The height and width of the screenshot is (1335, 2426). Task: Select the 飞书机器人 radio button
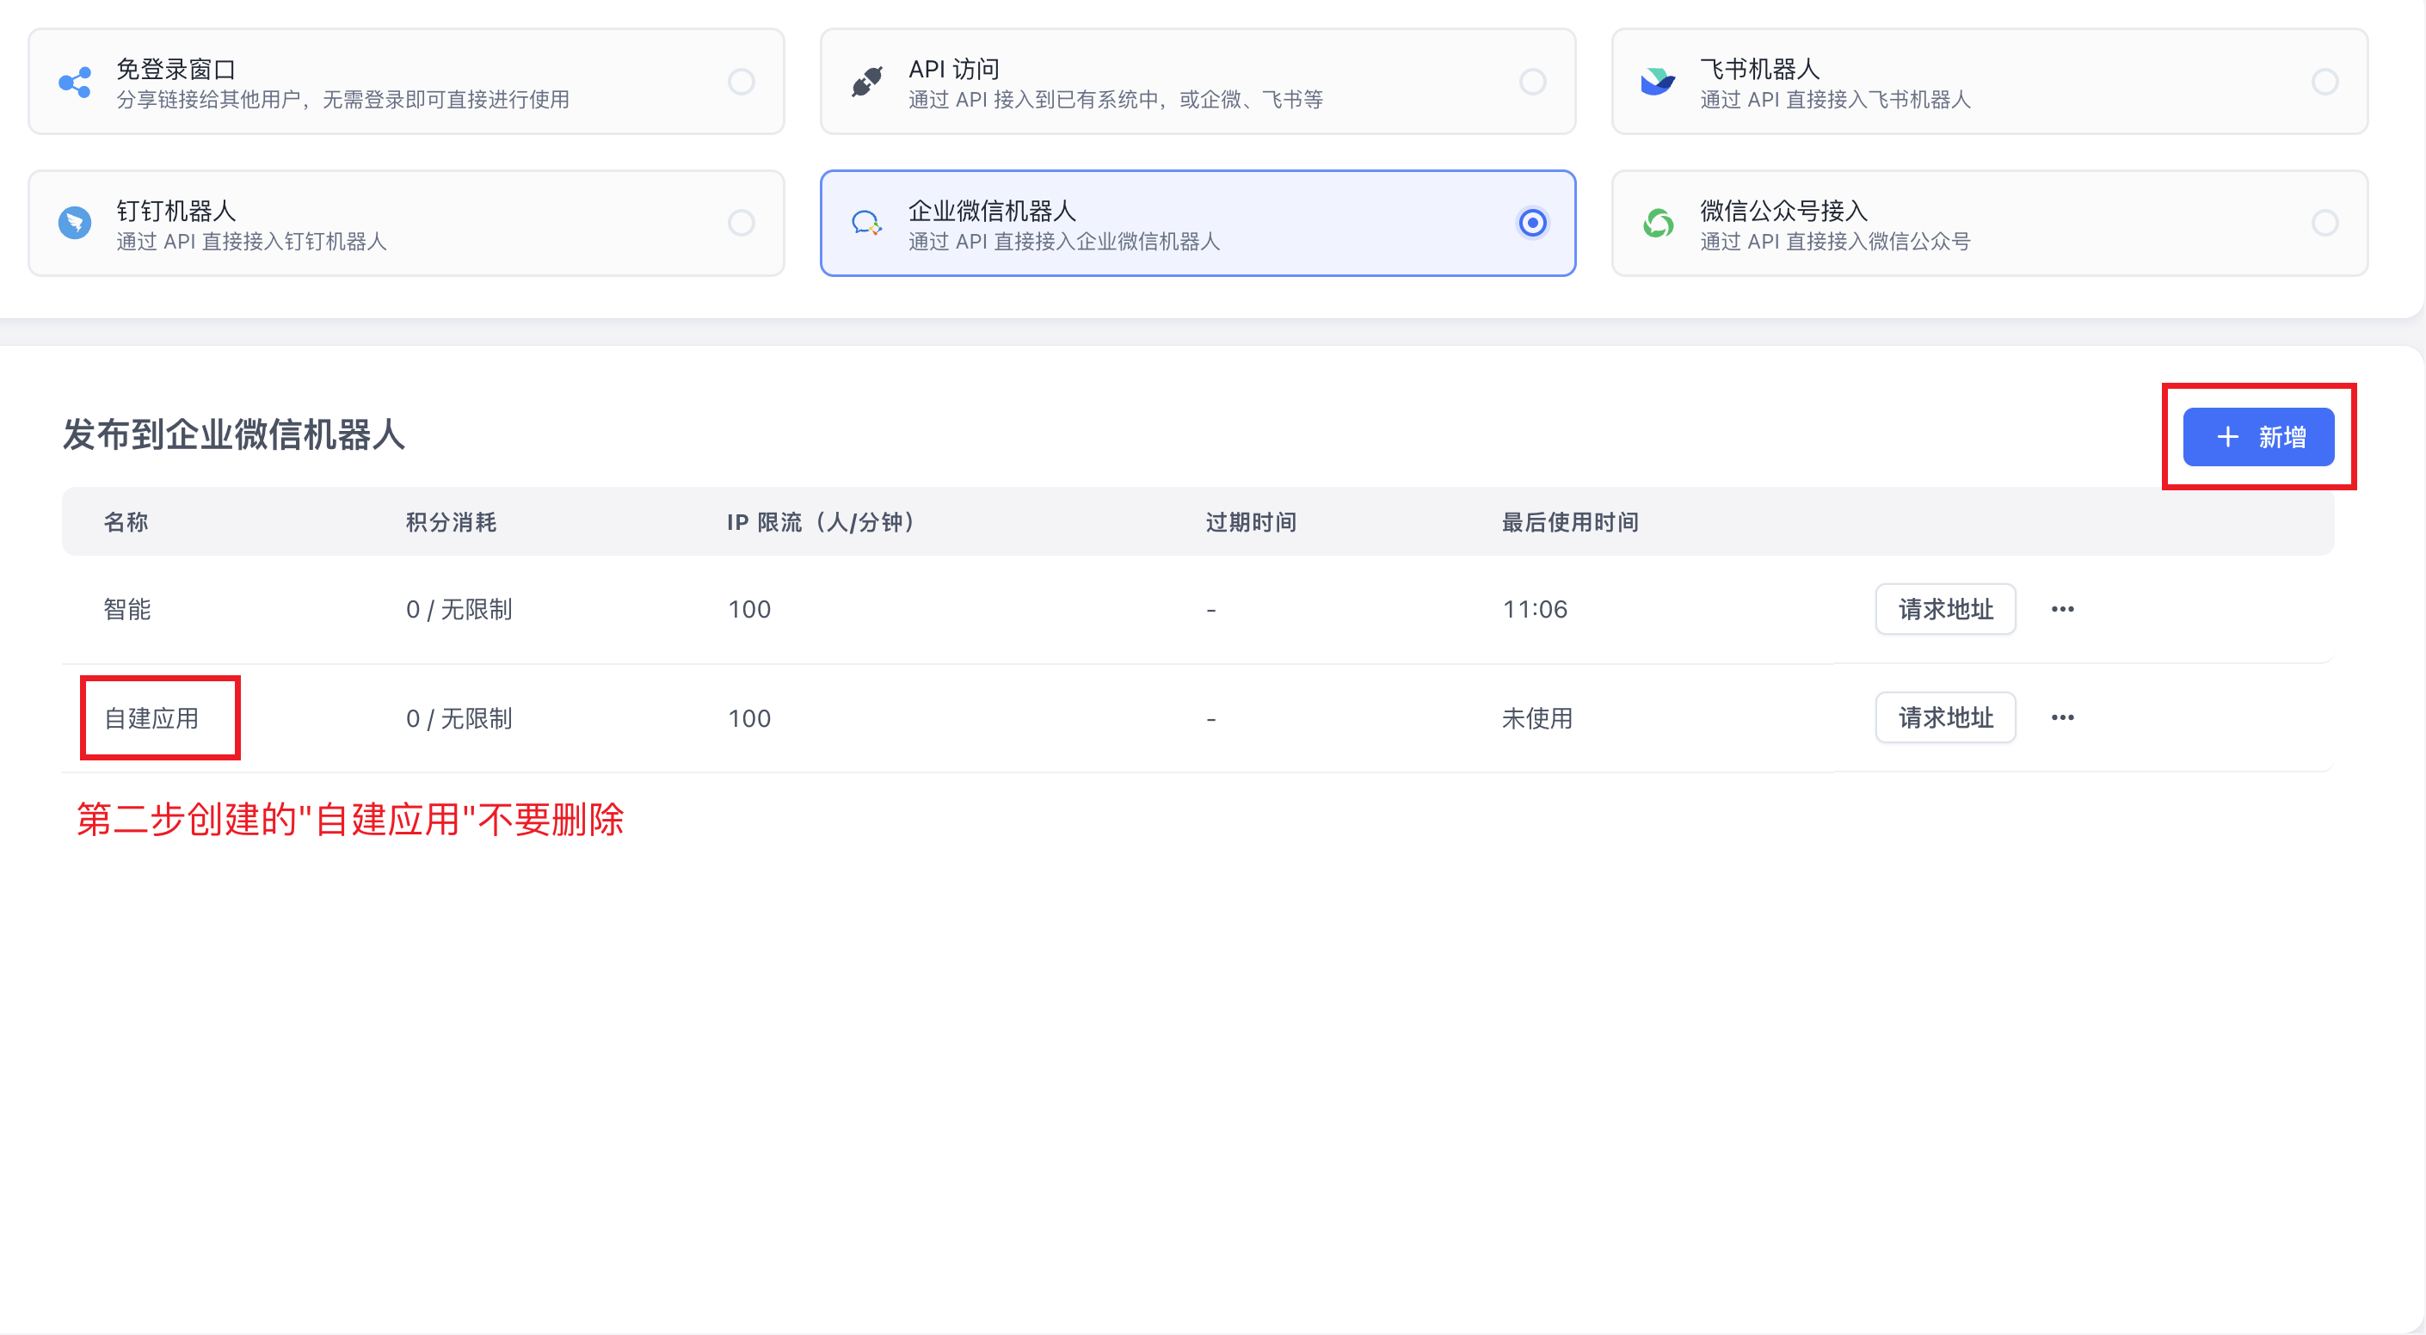[2324, 82]
